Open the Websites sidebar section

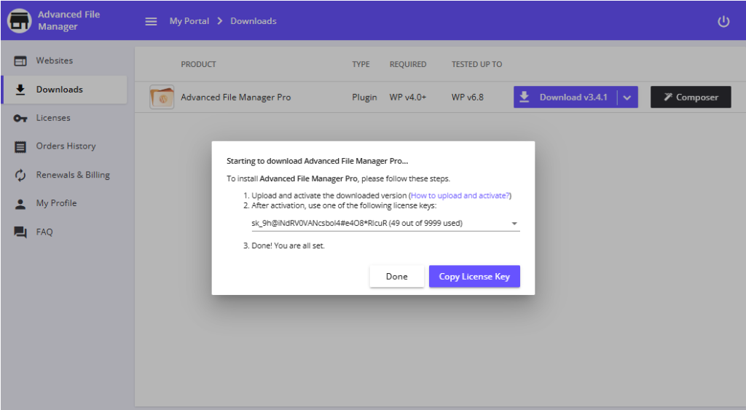pyautogui.click(x=64, y=61)
